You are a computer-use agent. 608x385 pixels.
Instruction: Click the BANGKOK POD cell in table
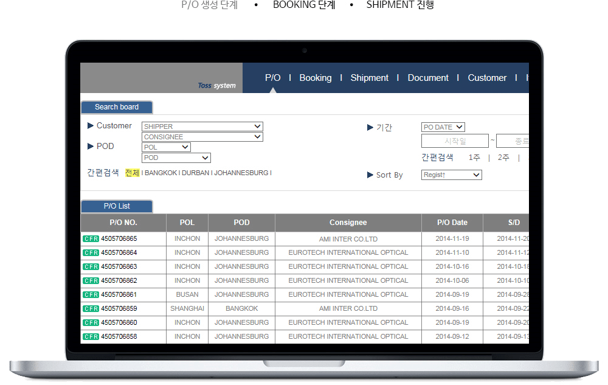(x=241, y=308)
